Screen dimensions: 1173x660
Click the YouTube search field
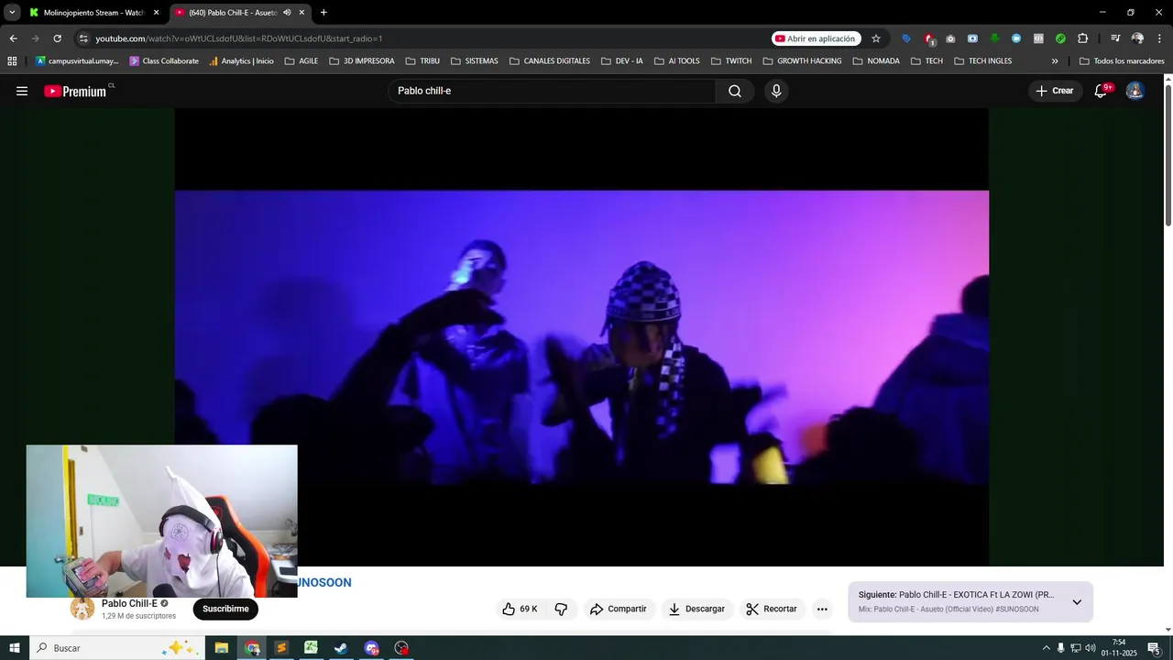552,91
